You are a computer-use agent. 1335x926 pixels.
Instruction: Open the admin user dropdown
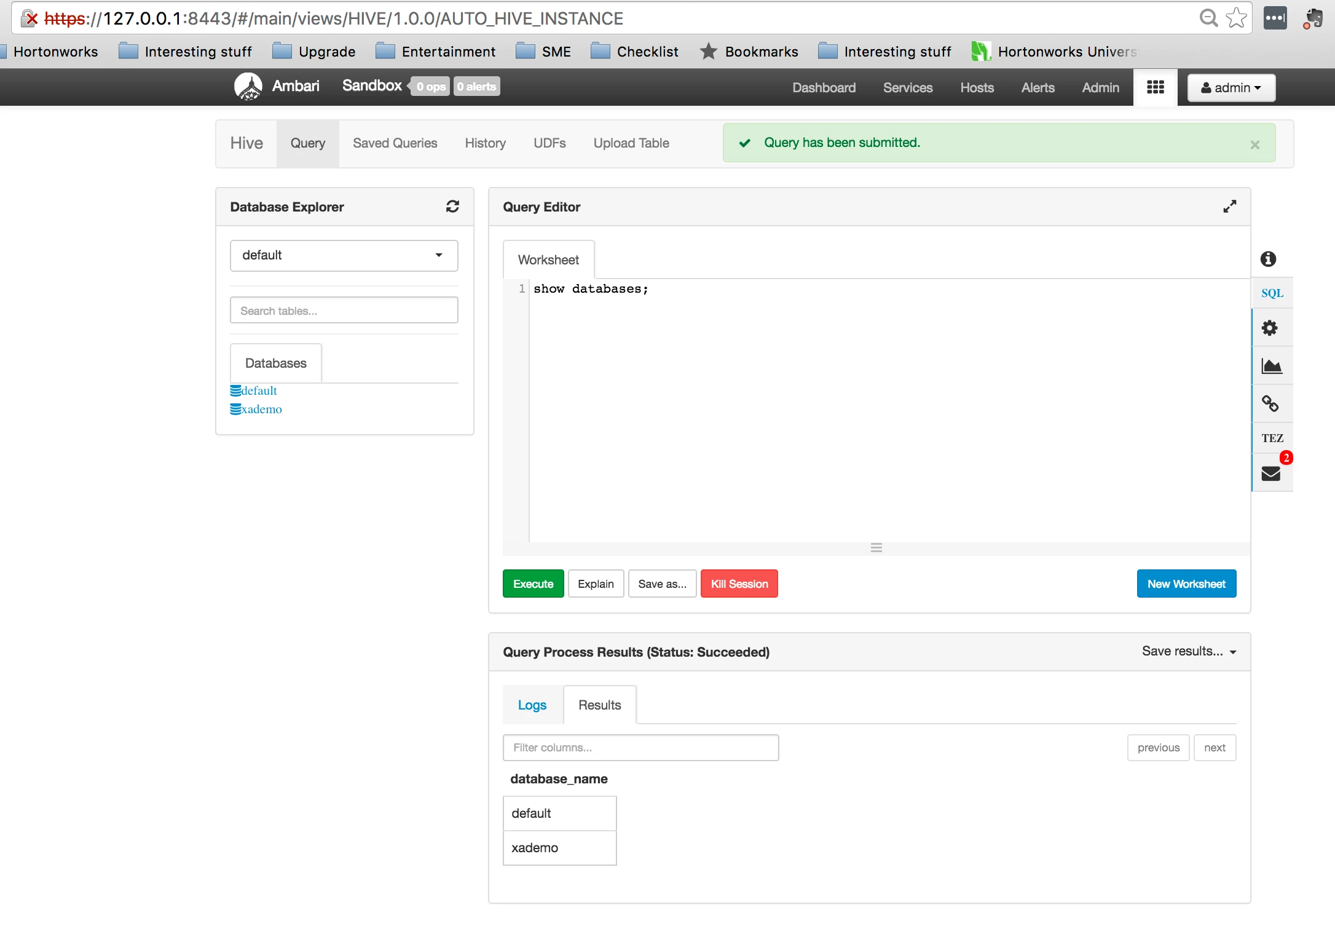click(1231, 87)
